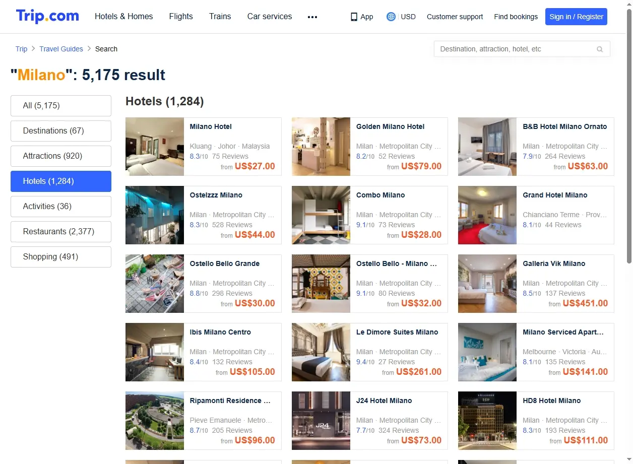Open HD8 Hotel Milano thumbnail
The height and width of the screenshot is (464, 633).
pyautogui.click(x=487, y=421)
